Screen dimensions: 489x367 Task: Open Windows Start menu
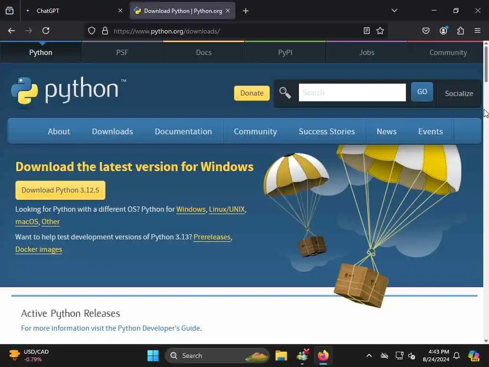[x=153, y=356]
